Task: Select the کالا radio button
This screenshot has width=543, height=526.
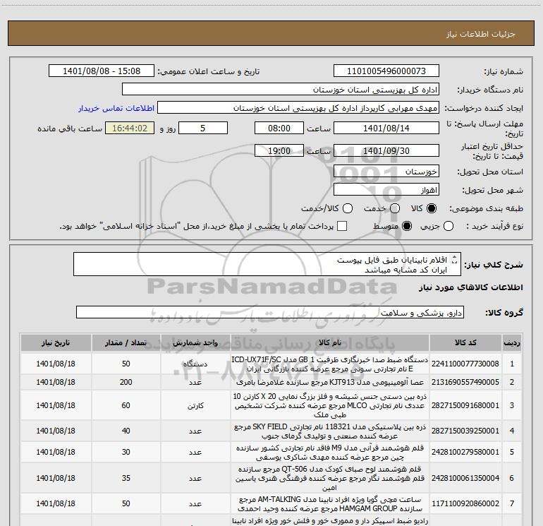Action: pyautogui.click(x=432, y=208)
